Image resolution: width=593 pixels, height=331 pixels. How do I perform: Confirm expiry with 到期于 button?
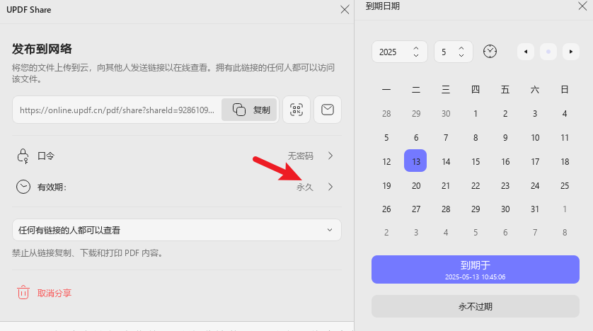[476, 269]
